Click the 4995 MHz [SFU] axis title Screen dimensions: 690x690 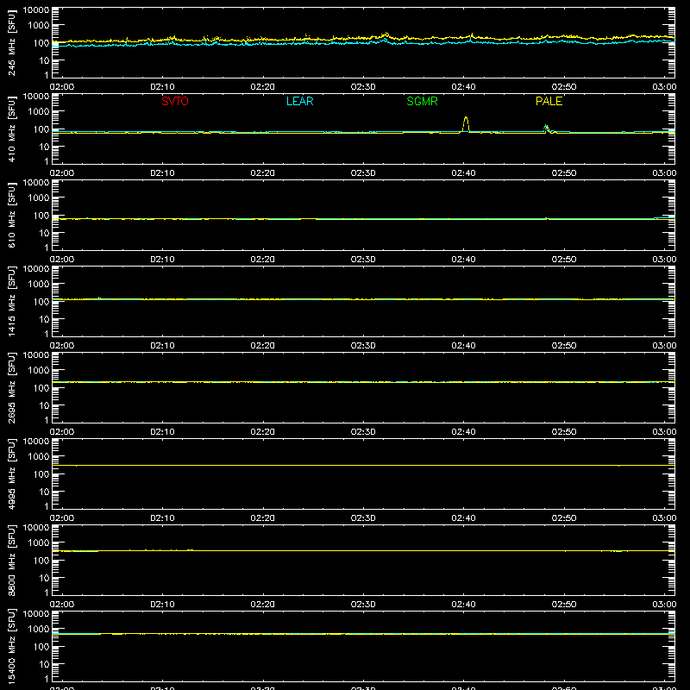click(x=12, y=474)
